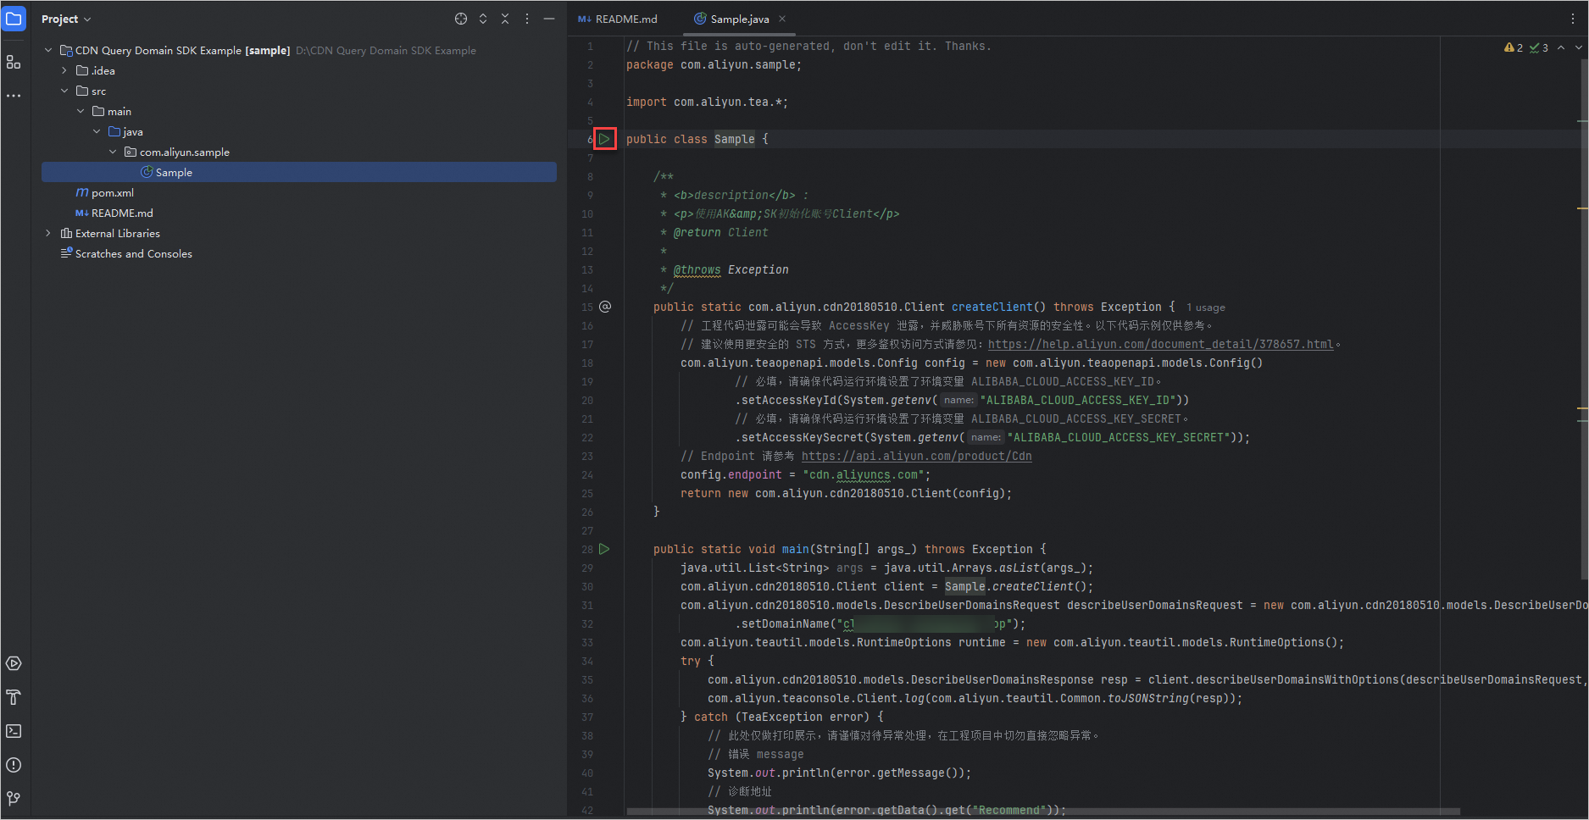Collapse the java folder

[97, 132]
